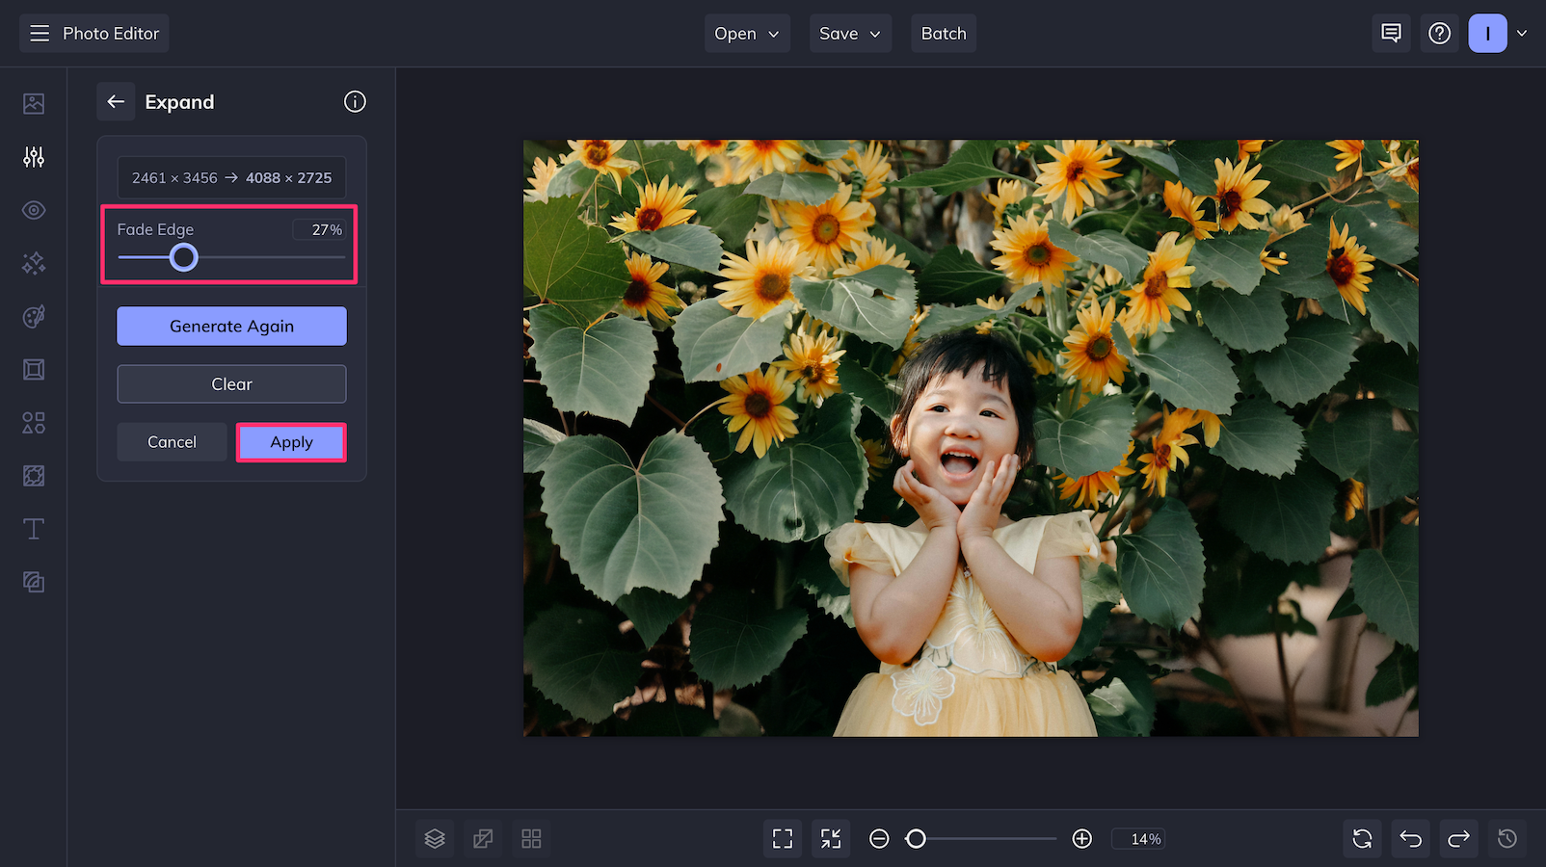The height and width of the screenshot is (867, 1546).
Task: Open the Expand info tooltip icon
Action: click(x=355, y=101)
